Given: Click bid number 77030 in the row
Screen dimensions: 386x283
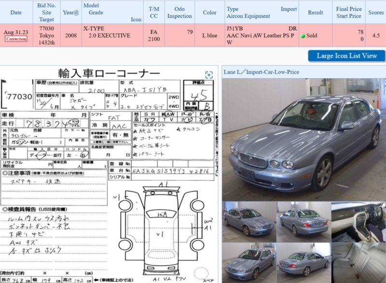Looking at the screenshot, I should pyautogui.click(x=46, y=28).
